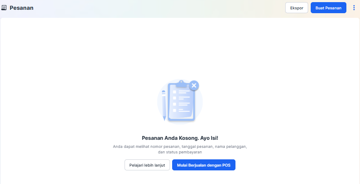
Task: Click the X badge on the clipboard
Action: click(194, 85)
